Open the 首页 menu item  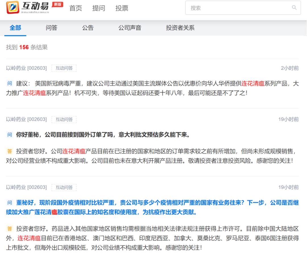pyautogui.click(x=76, y=9)
